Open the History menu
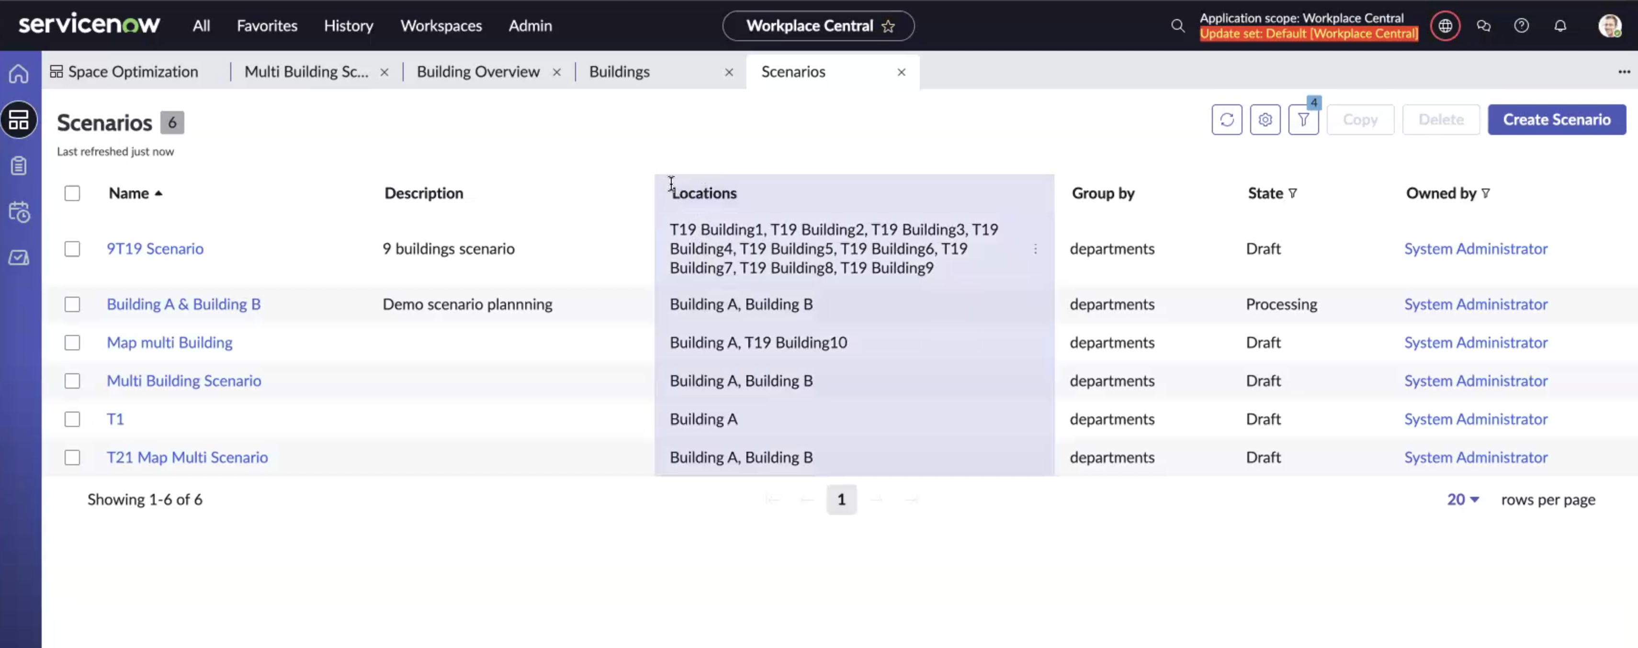This screenshot has width=1638, height=648. coord(349,25)
